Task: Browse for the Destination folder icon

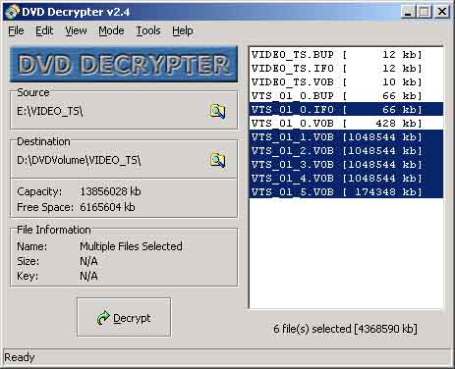Action: (x=217, y=160)
